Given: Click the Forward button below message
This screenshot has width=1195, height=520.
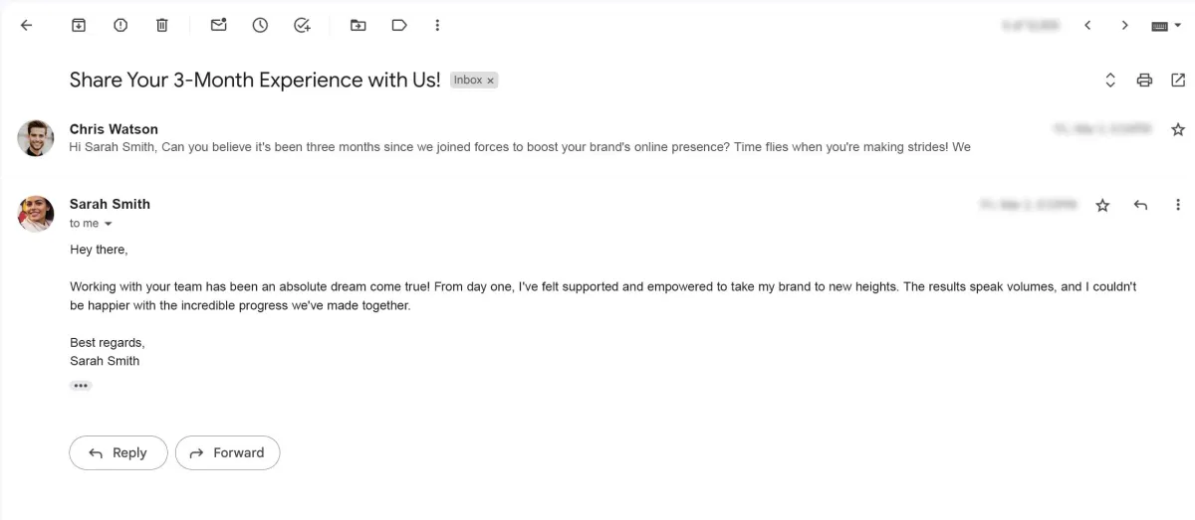Looking at the screenshot, I should click(x=228, y=452).
